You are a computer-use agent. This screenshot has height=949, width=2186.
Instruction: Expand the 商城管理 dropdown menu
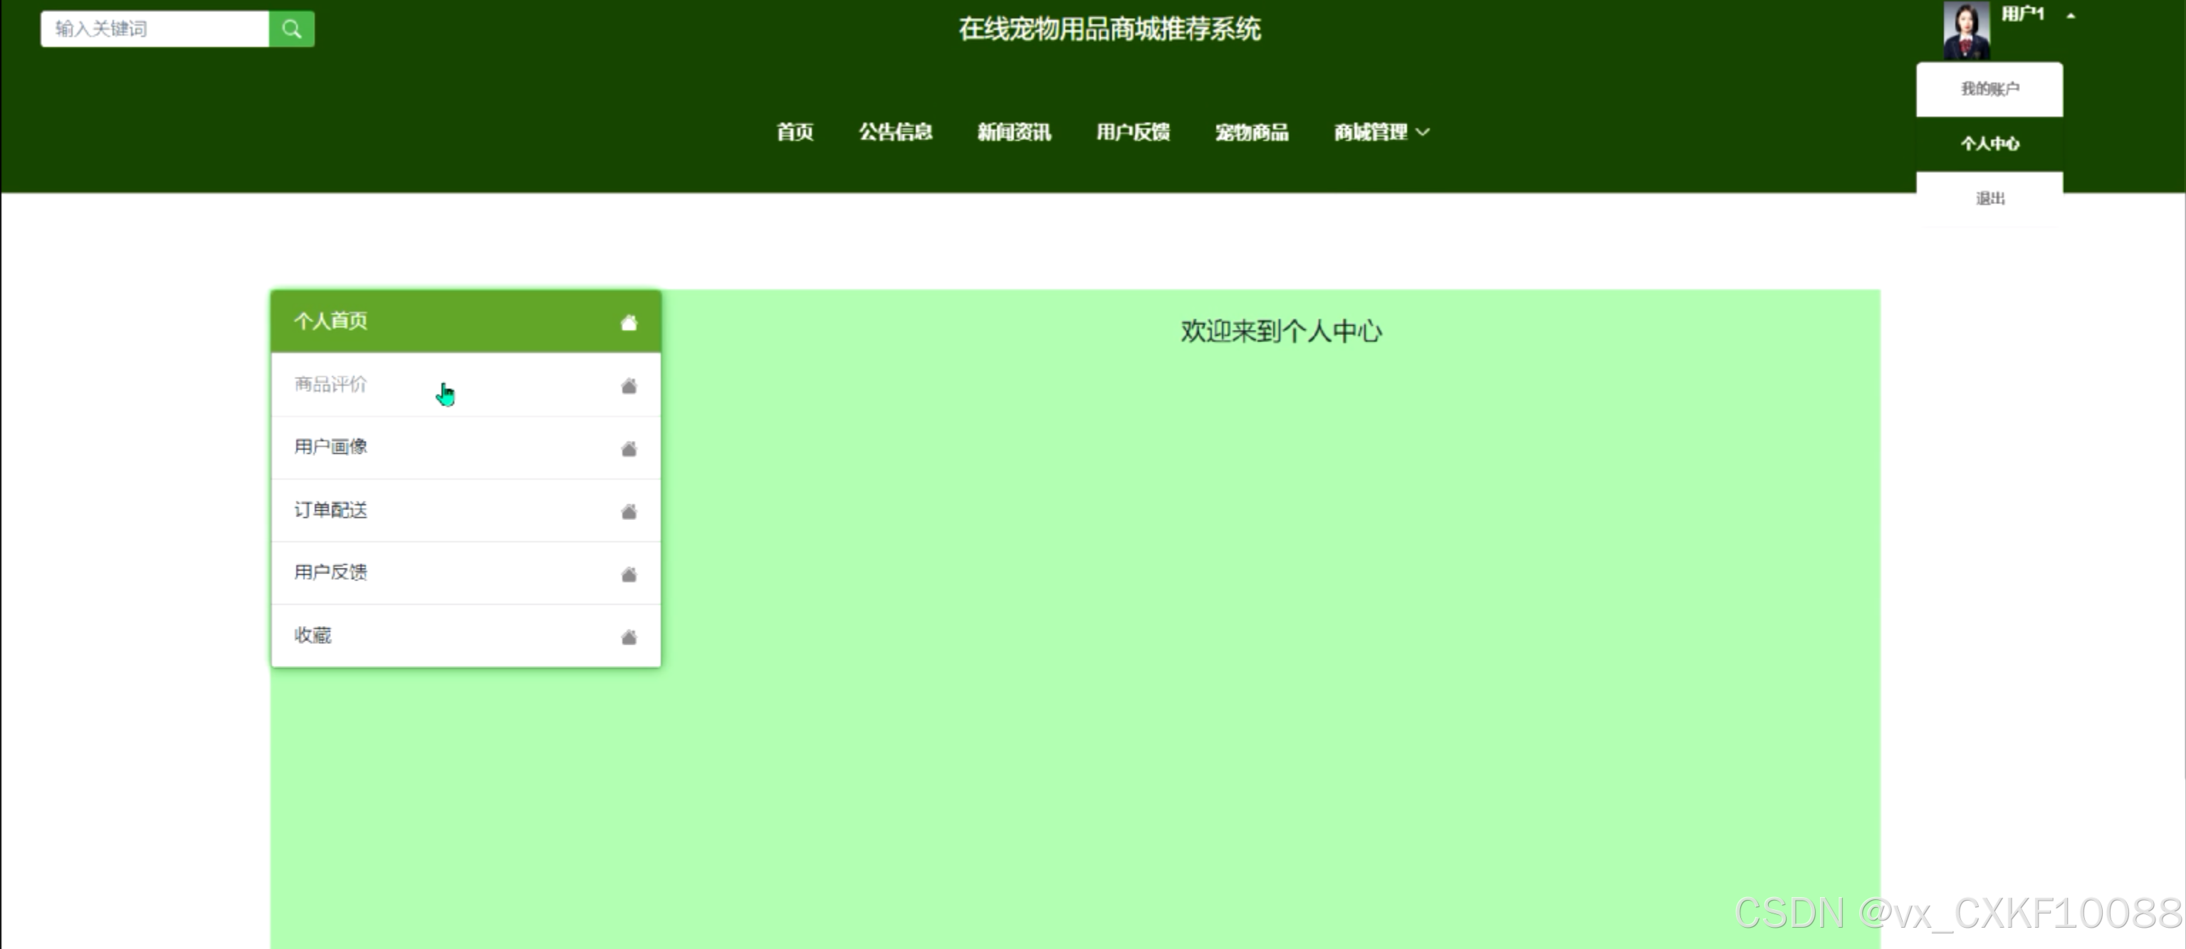[1381, 132]
